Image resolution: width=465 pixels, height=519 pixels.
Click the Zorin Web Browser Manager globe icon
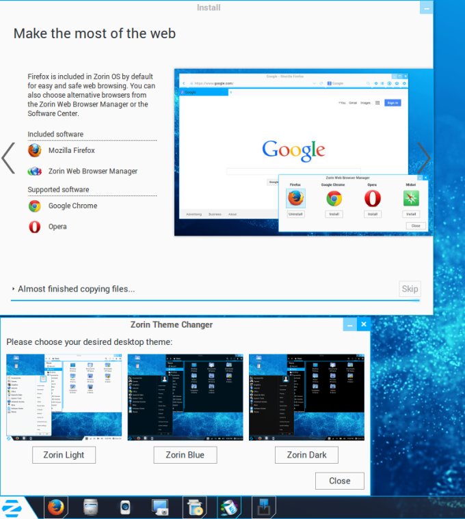(x=34, y=171)
